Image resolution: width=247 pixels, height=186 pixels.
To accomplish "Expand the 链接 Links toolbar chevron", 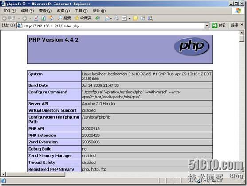I will click(x=242, y=25).
